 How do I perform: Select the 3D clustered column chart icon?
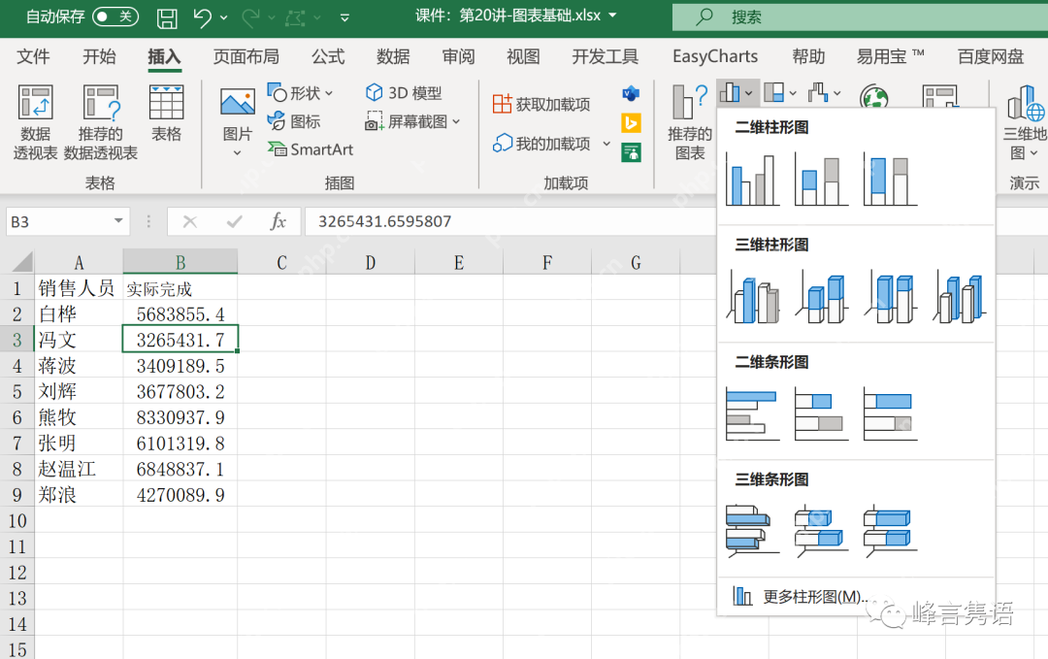[x=753, y=296]
